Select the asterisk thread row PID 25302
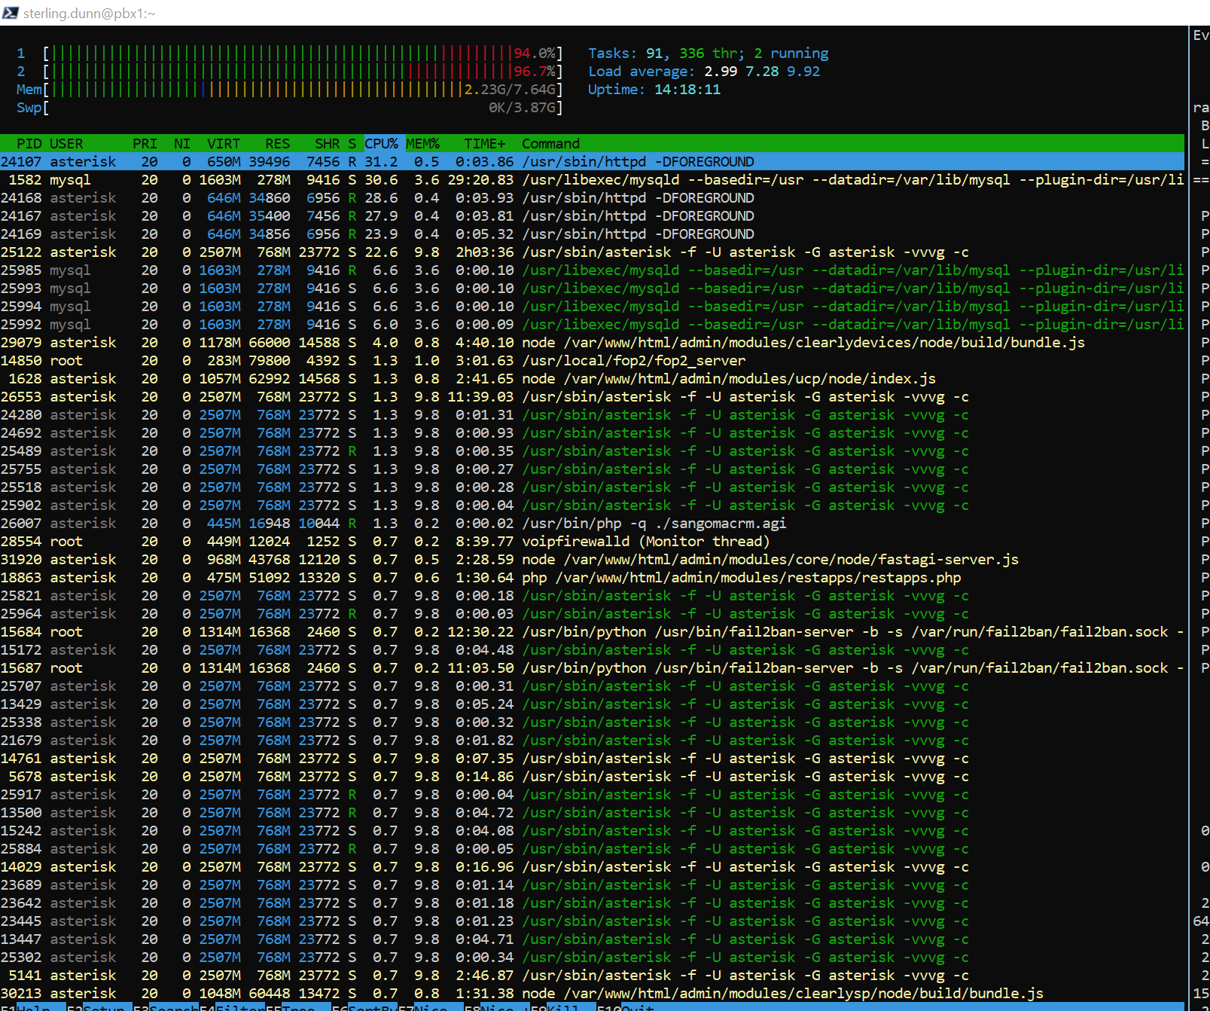 (592, 957)
